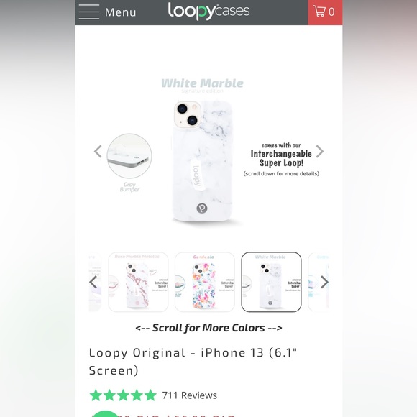Tap the White Marble main product image
This screenshot has height=417, width=417.
(x=203, y=161)
